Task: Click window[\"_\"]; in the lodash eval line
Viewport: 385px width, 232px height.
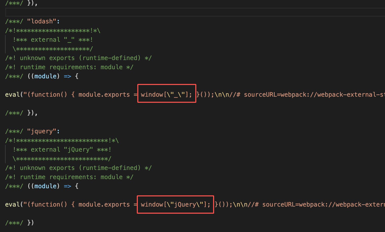Action: (167, 95)
